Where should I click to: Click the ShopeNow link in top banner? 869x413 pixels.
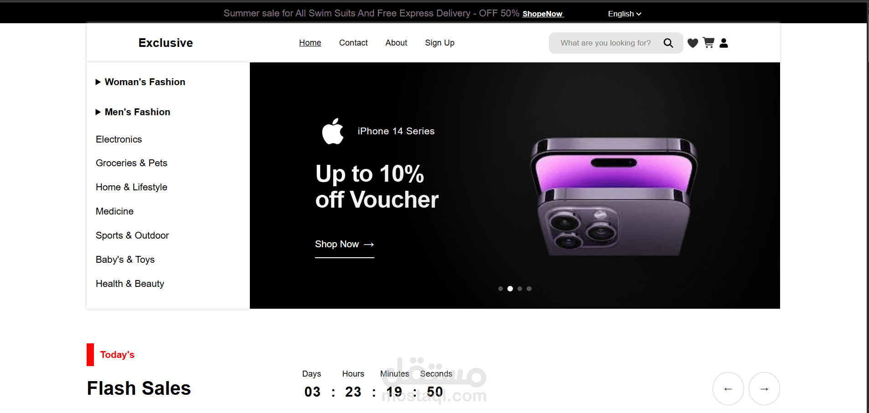pyautogui.click(x=543, y=14)
